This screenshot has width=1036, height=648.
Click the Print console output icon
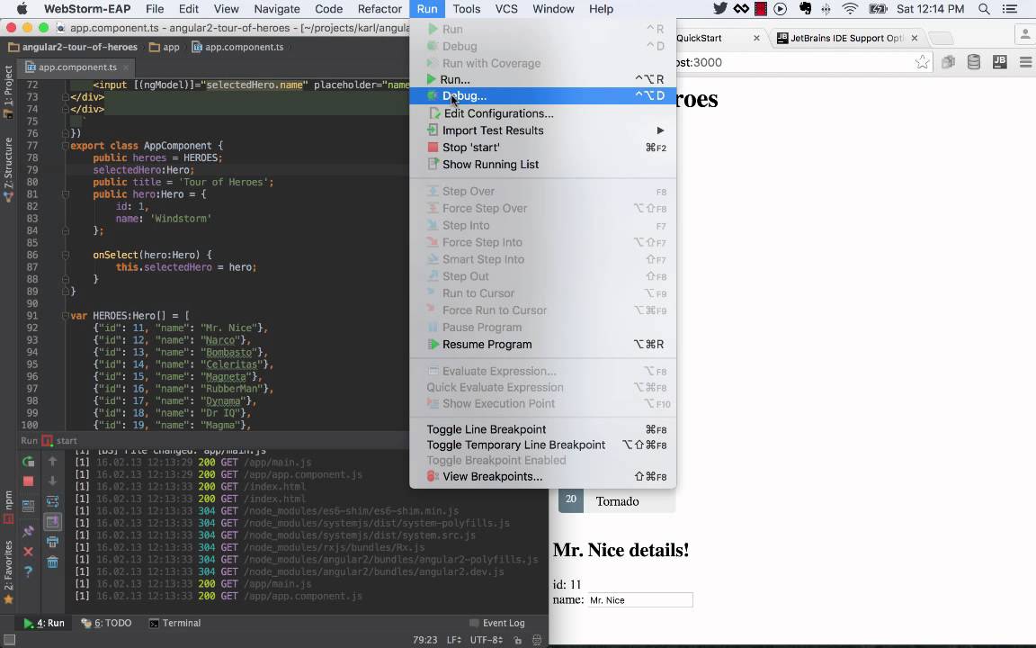coord(52,542)
